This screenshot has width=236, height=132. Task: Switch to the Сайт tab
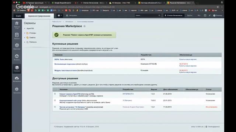click(x=18, y=16)
